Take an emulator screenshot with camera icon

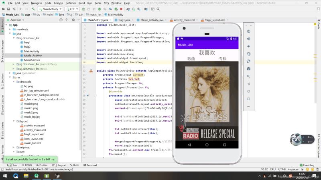click(x=248, y=69)
